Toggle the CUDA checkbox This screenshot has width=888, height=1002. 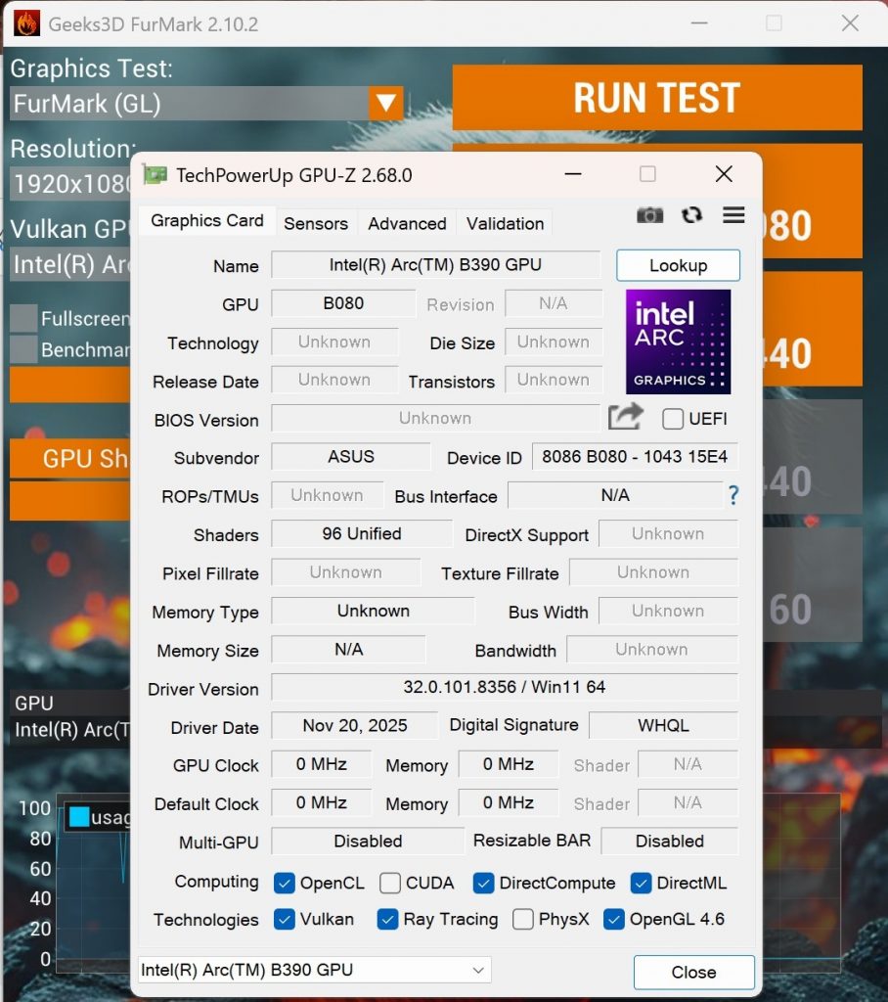[390, 883]
